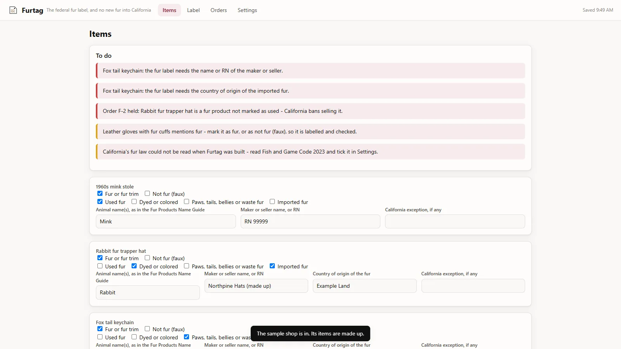Image resolution: width=621 pixels, height=349 pixels.
Task: Click the 1960s mink stole item title
Action: 115,187
